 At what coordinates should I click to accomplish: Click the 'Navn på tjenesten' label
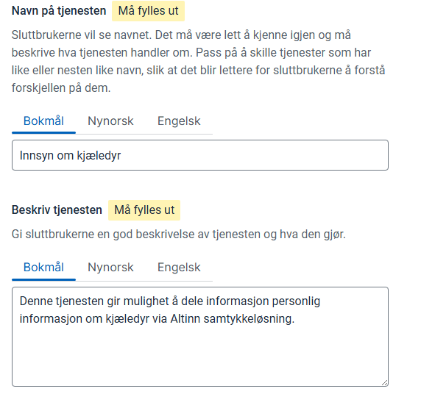pos(59,11)
